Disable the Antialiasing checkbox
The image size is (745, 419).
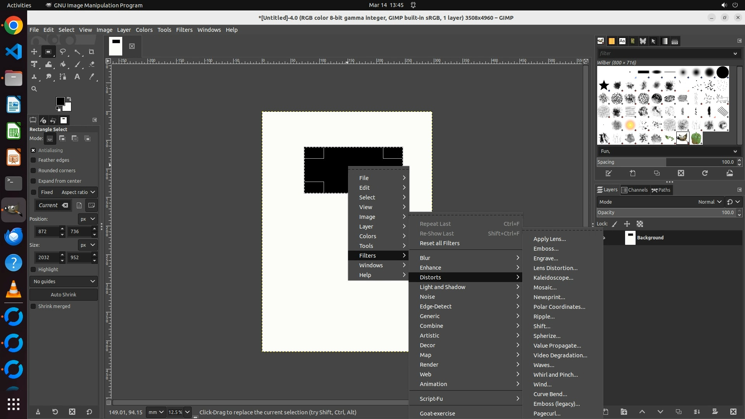[x=33, y=150]
